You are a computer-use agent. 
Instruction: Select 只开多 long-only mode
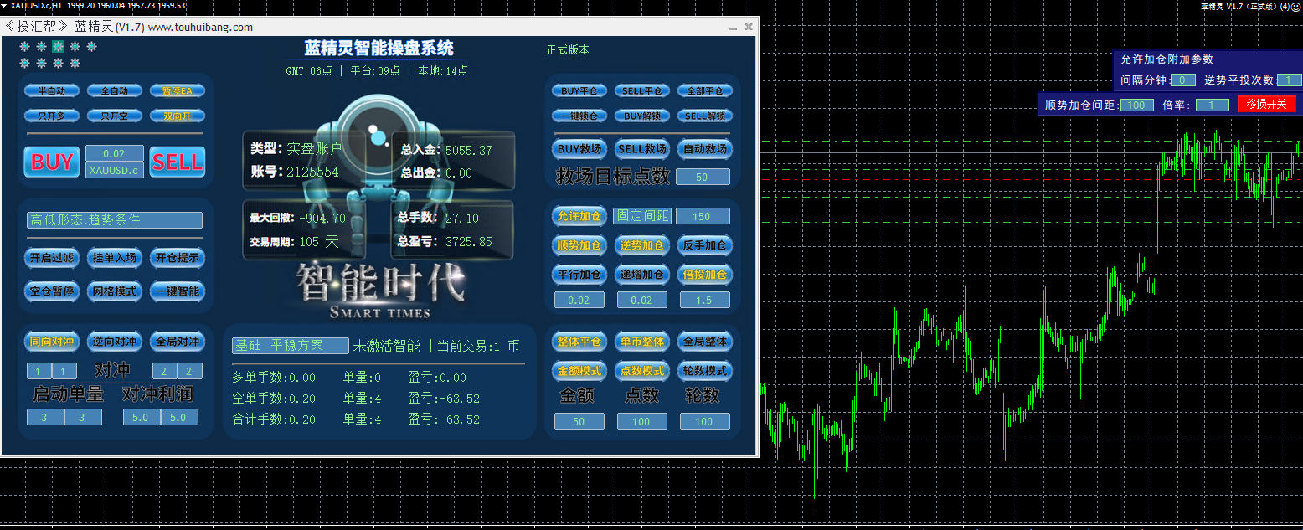[52, 116]
